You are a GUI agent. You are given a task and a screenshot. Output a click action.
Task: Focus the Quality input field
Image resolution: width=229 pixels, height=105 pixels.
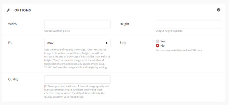(x=77, y=79)
